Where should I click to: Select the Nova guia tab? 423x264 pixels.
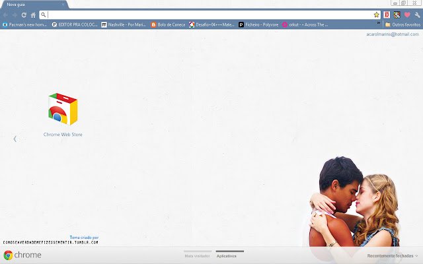34,5
